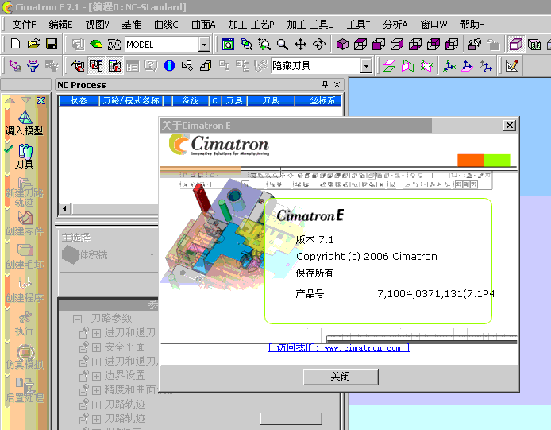This screenshot has height=430, width=551.
Task: Click the pencil-on-sheet icon at the toolbar's right end
Action: (x=511, y=65)
